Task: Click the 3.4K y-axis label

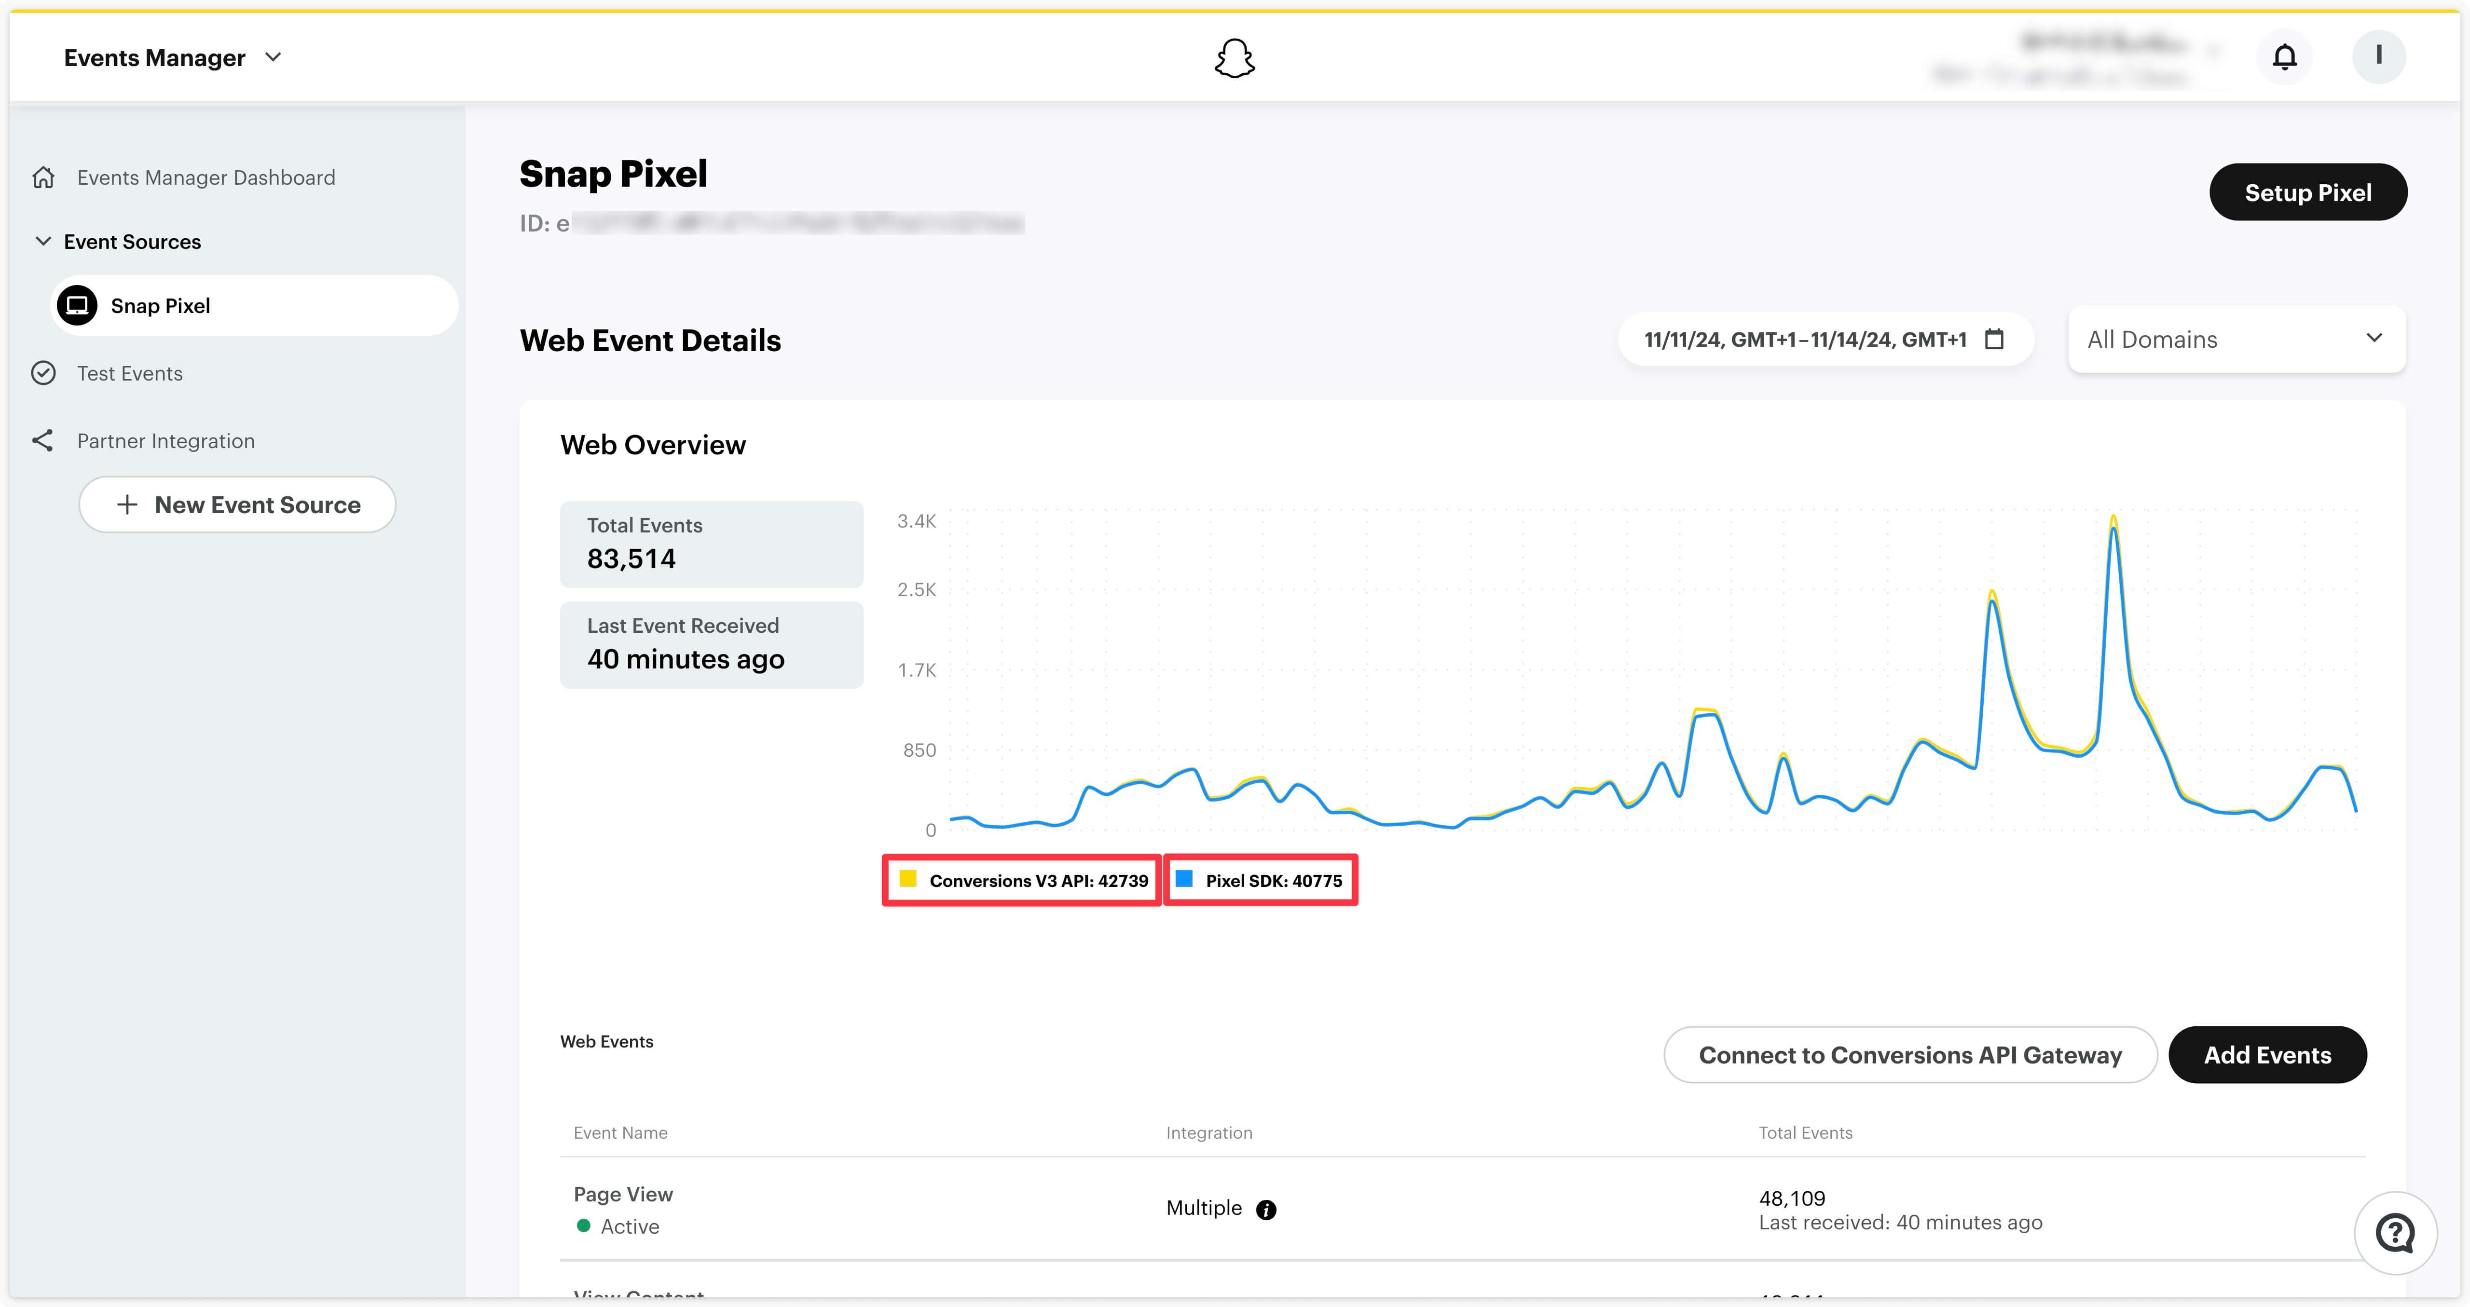Action: (x=916, y=521)
